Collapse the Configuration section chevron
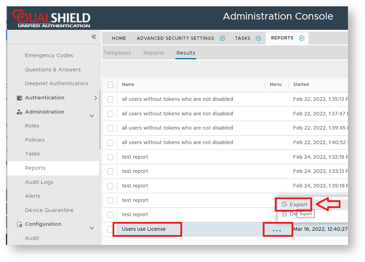365x262 pixels. tap(92, 228)
